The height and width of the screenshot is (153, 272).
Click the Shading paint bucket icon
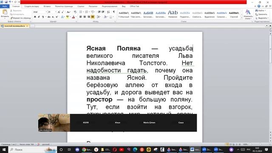coord(105,17)
